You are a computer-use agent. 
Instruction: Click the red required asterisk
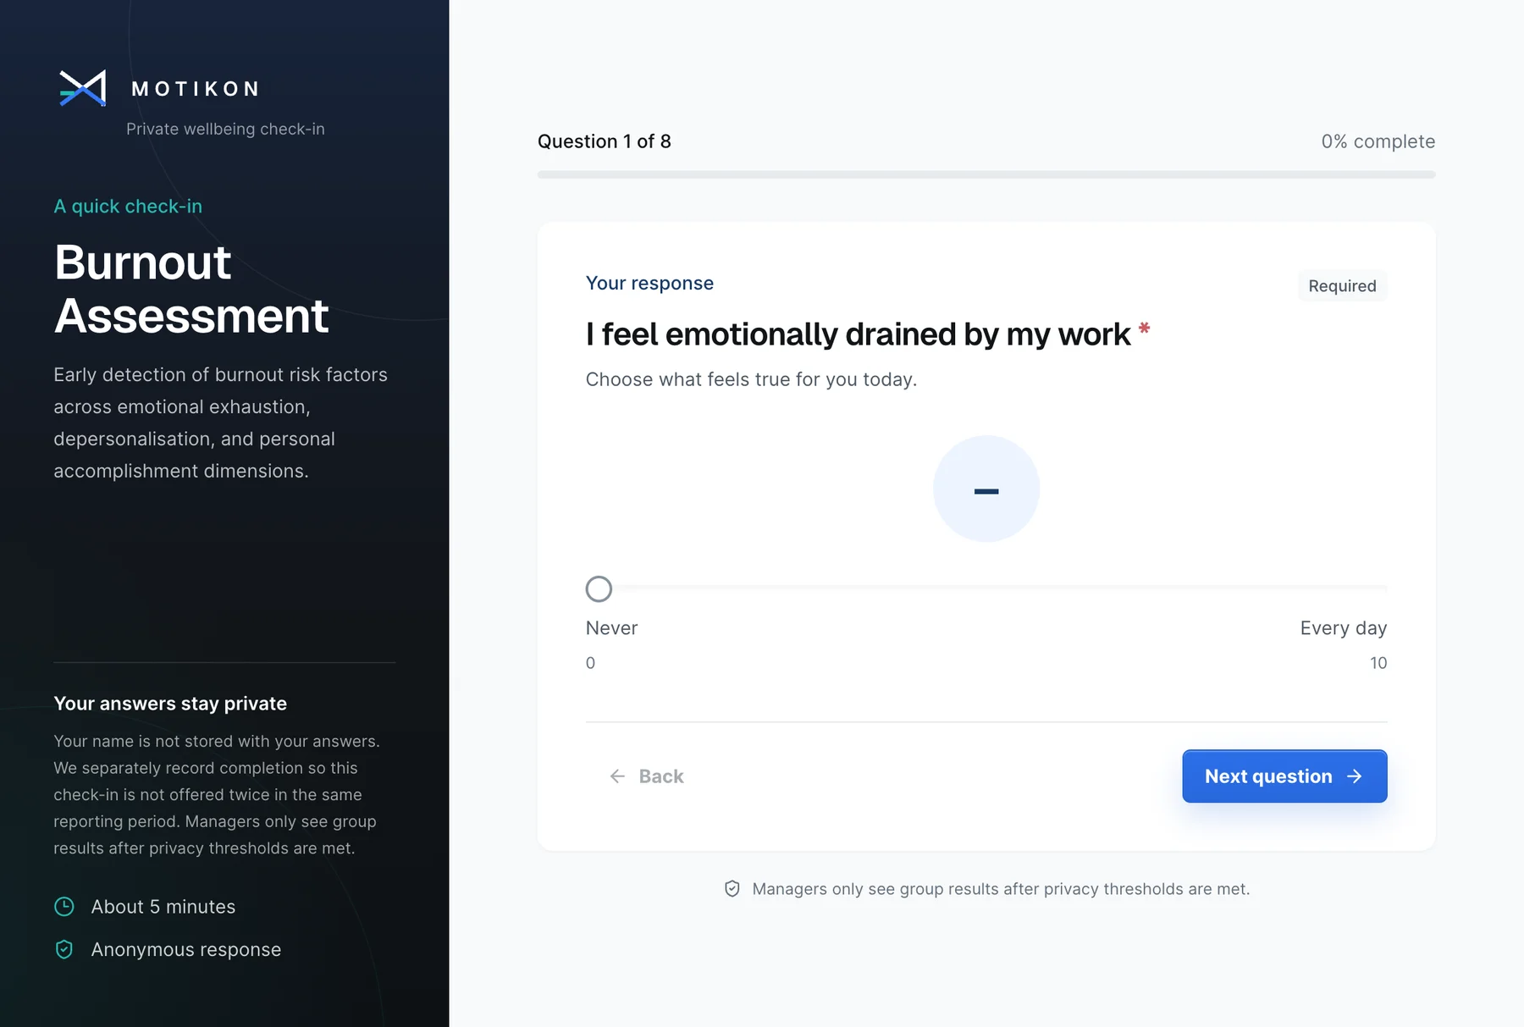pos(1144,328)
